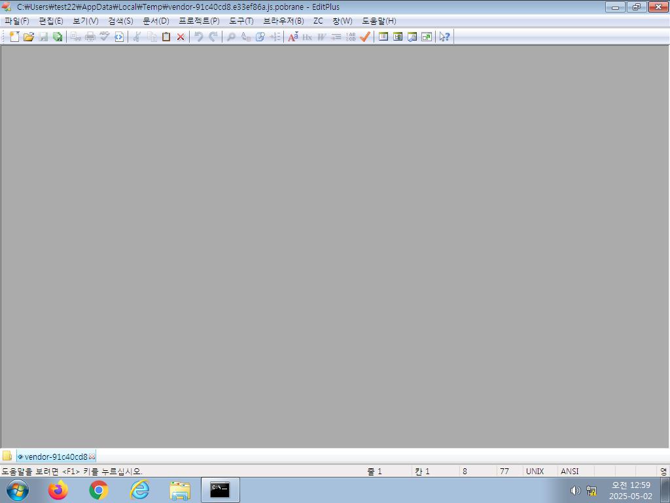
Task: Open the font settings Aa icon
Action: click(x=293, y=37)
